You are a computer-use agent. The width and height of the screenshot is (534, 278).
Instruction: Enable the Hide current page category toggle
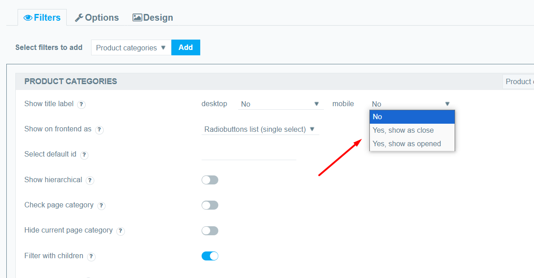coord(210,231)
